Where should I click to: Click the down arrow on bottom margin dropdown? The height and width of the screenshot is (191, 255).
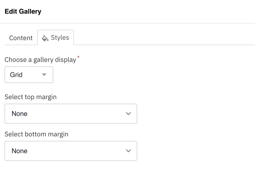pyautogui.click(x=128, y=151)
